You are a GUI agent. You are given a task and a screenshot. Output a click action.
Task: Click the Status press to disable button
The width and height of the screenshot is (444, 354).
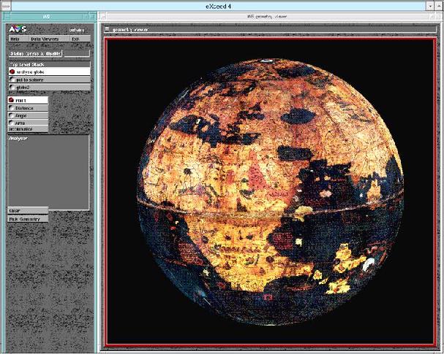click(35, 53)
